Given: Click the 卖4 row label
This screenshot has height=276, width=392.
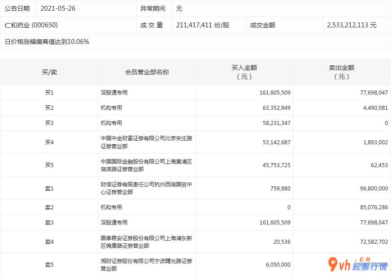Looking at the screenshot, I should [49, 242].
